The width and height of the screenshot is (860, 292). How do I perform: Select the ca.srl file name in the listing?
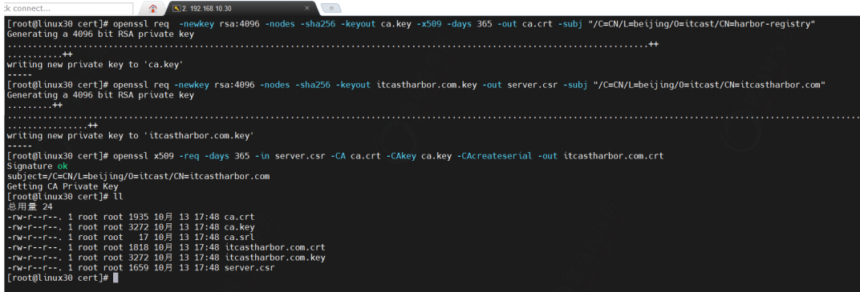(x=239, y=238)
